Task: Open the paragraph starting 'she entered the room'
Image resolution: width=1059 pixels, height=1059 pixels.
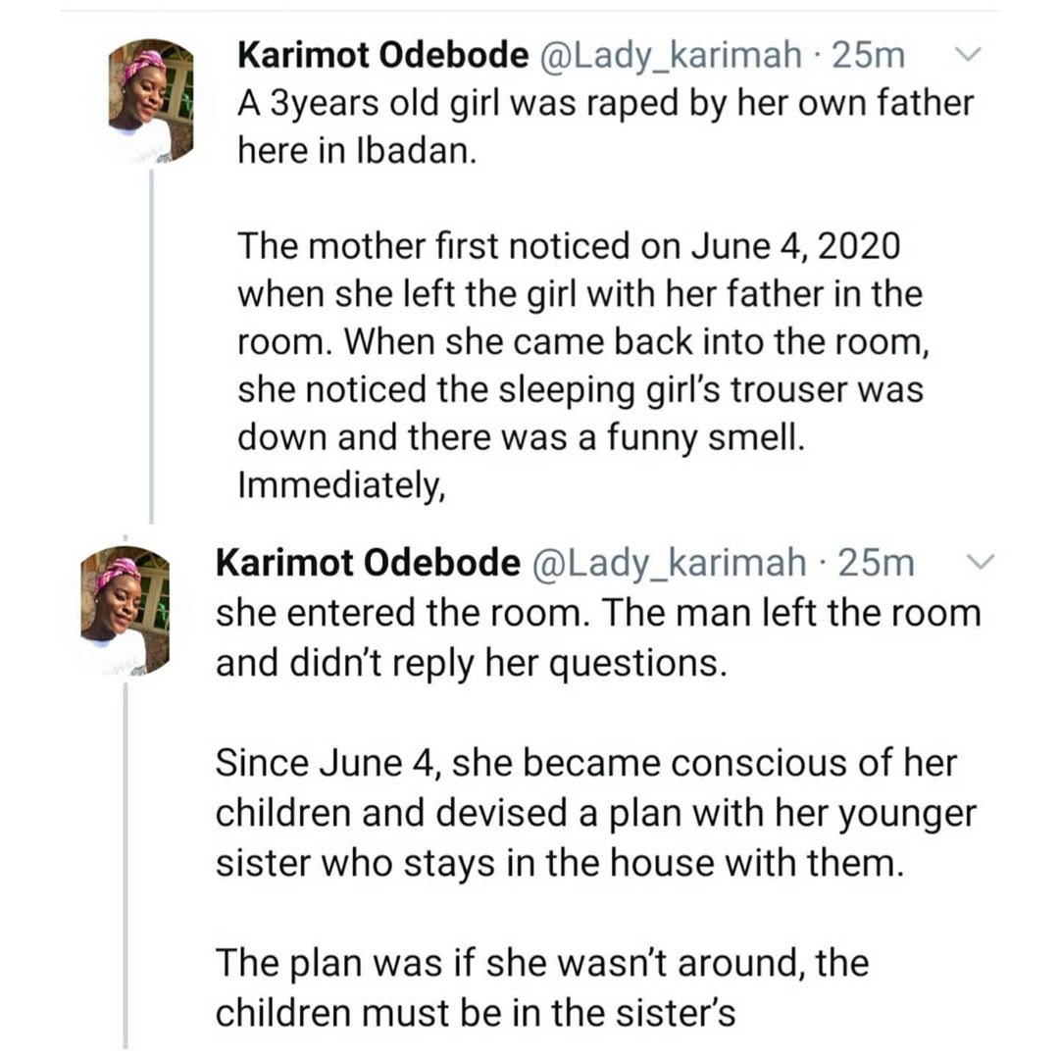Action: pyautogui.click(x=598, y=637)
